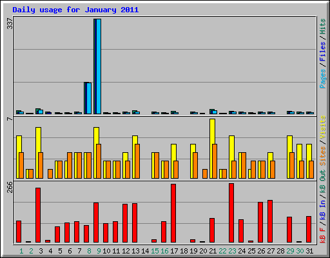
Task: Click day label 26 on the x-axis
Action: 261,251
